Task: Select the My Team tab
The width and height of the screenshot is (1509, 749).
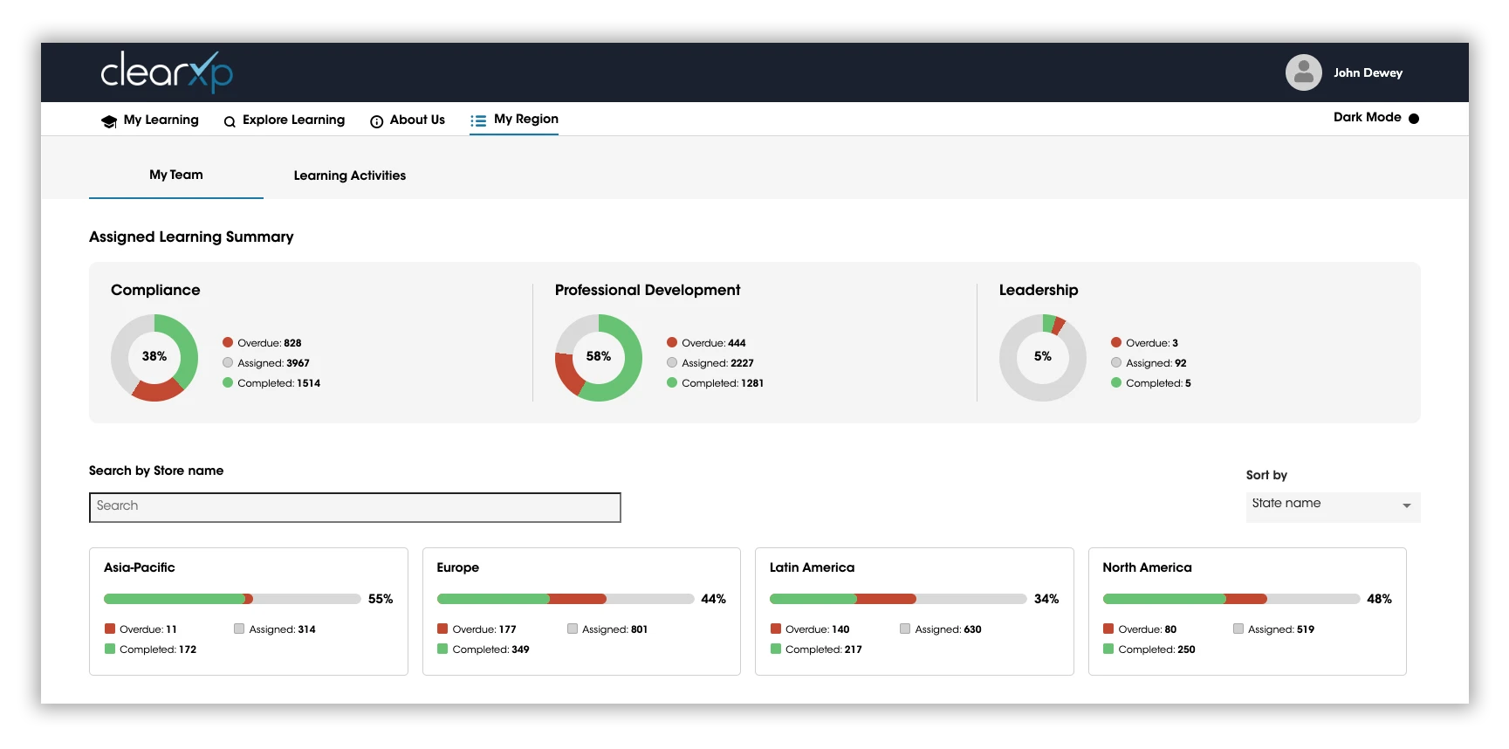Action: [176, 175]
